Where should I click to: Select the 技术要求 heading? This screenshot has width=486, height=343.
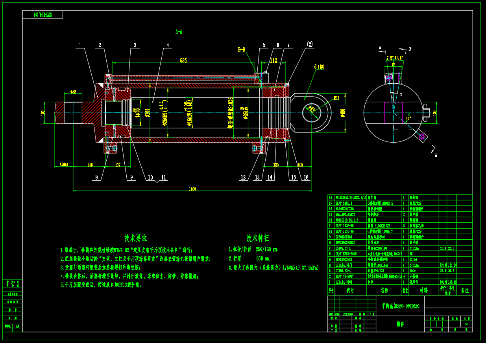tap(136, 238)
